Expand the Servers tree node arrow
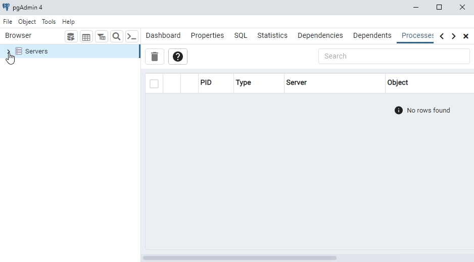This screenshot has width=474, height=262. (x=8, y=51)
